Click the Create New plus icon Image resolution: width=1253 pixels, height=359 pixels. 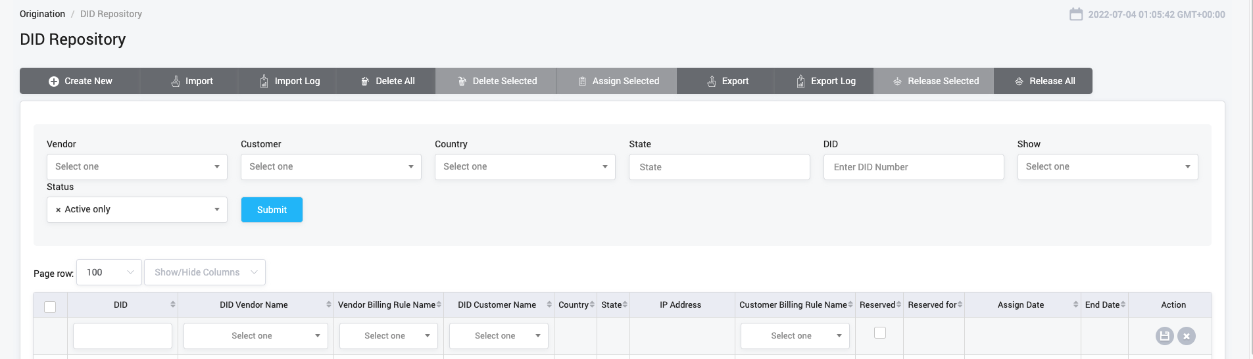54,82
